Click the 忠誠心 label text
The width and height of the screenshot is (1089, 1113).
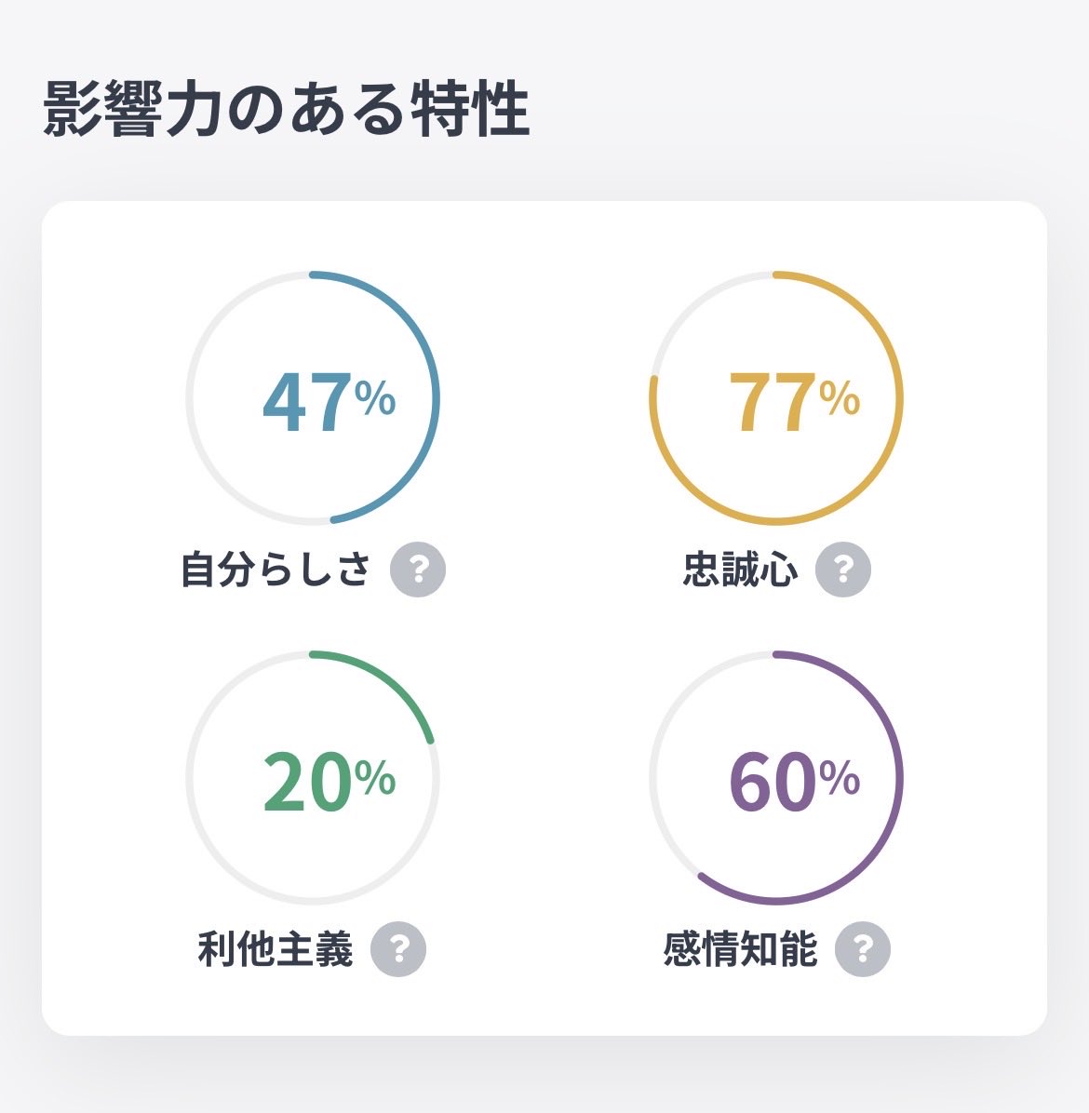740,570
